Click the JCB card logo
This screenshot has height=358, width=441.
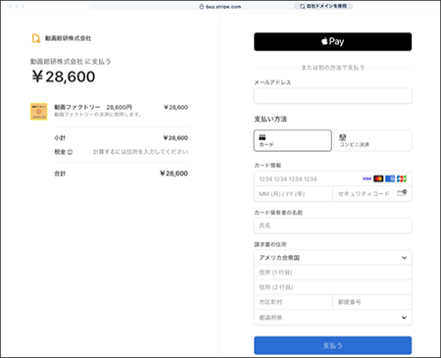[x=402, y=179]
